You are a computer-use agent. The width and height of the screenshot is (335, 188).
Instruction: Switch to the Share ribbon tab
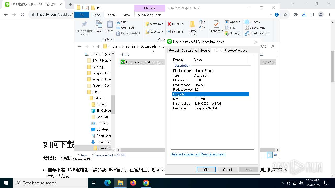[x=112, y=15]
